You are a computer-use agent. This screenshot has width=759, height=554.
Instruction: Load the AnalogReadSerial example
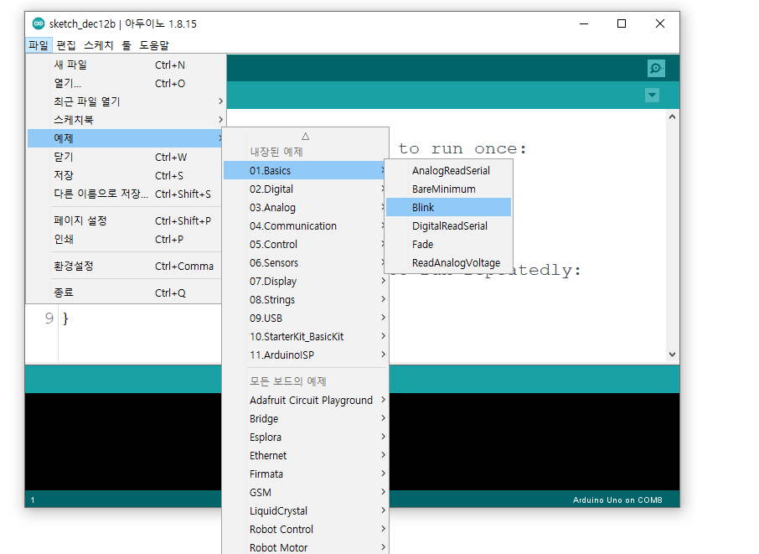[448, 170]
